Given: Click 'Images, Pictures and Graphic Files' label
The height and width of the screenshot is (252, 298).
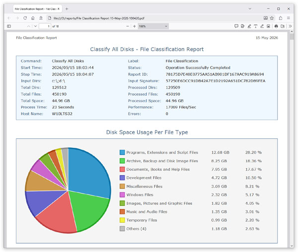Looking at the screenshot, I should point(159,203).
